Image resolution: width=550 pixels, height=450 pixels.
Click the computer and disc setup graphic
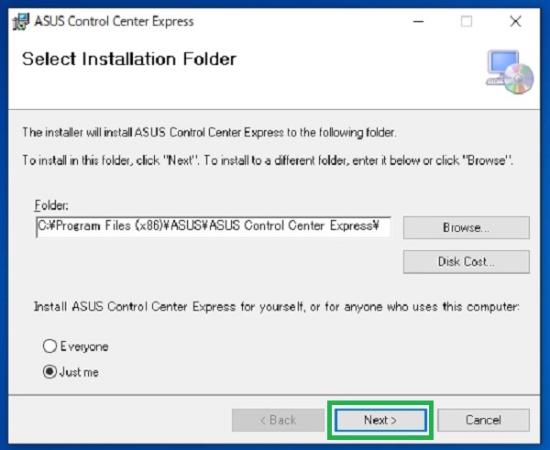(510, 72)
